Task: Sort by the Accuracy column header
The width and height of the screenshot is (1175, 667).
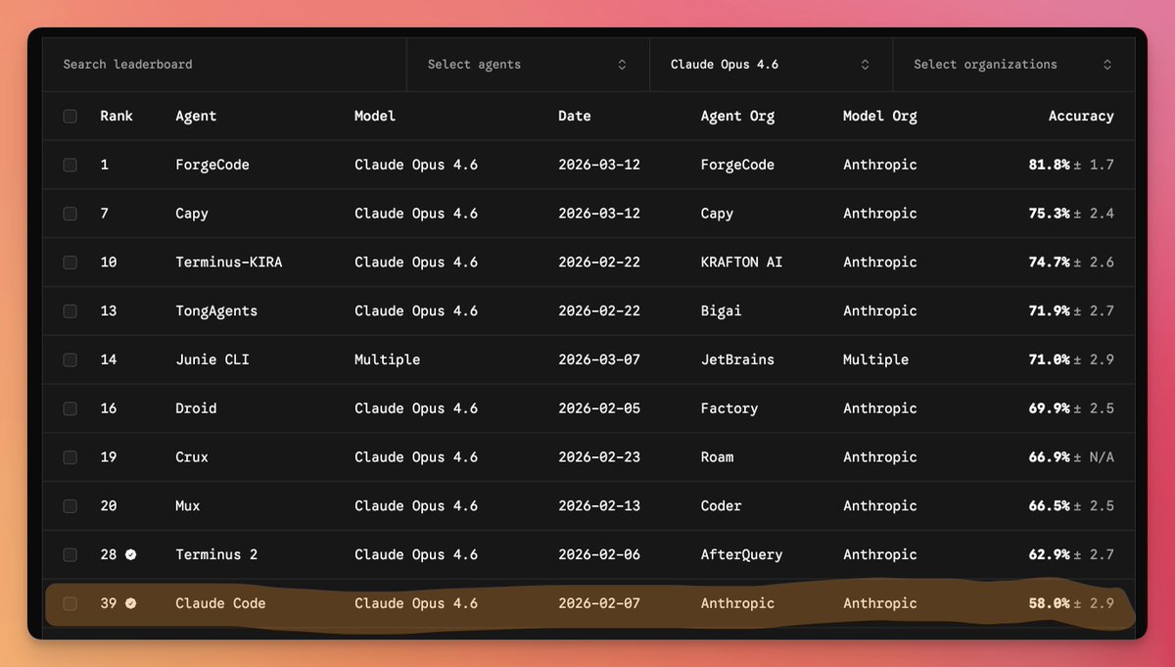Action: (x=1081, y=116)
